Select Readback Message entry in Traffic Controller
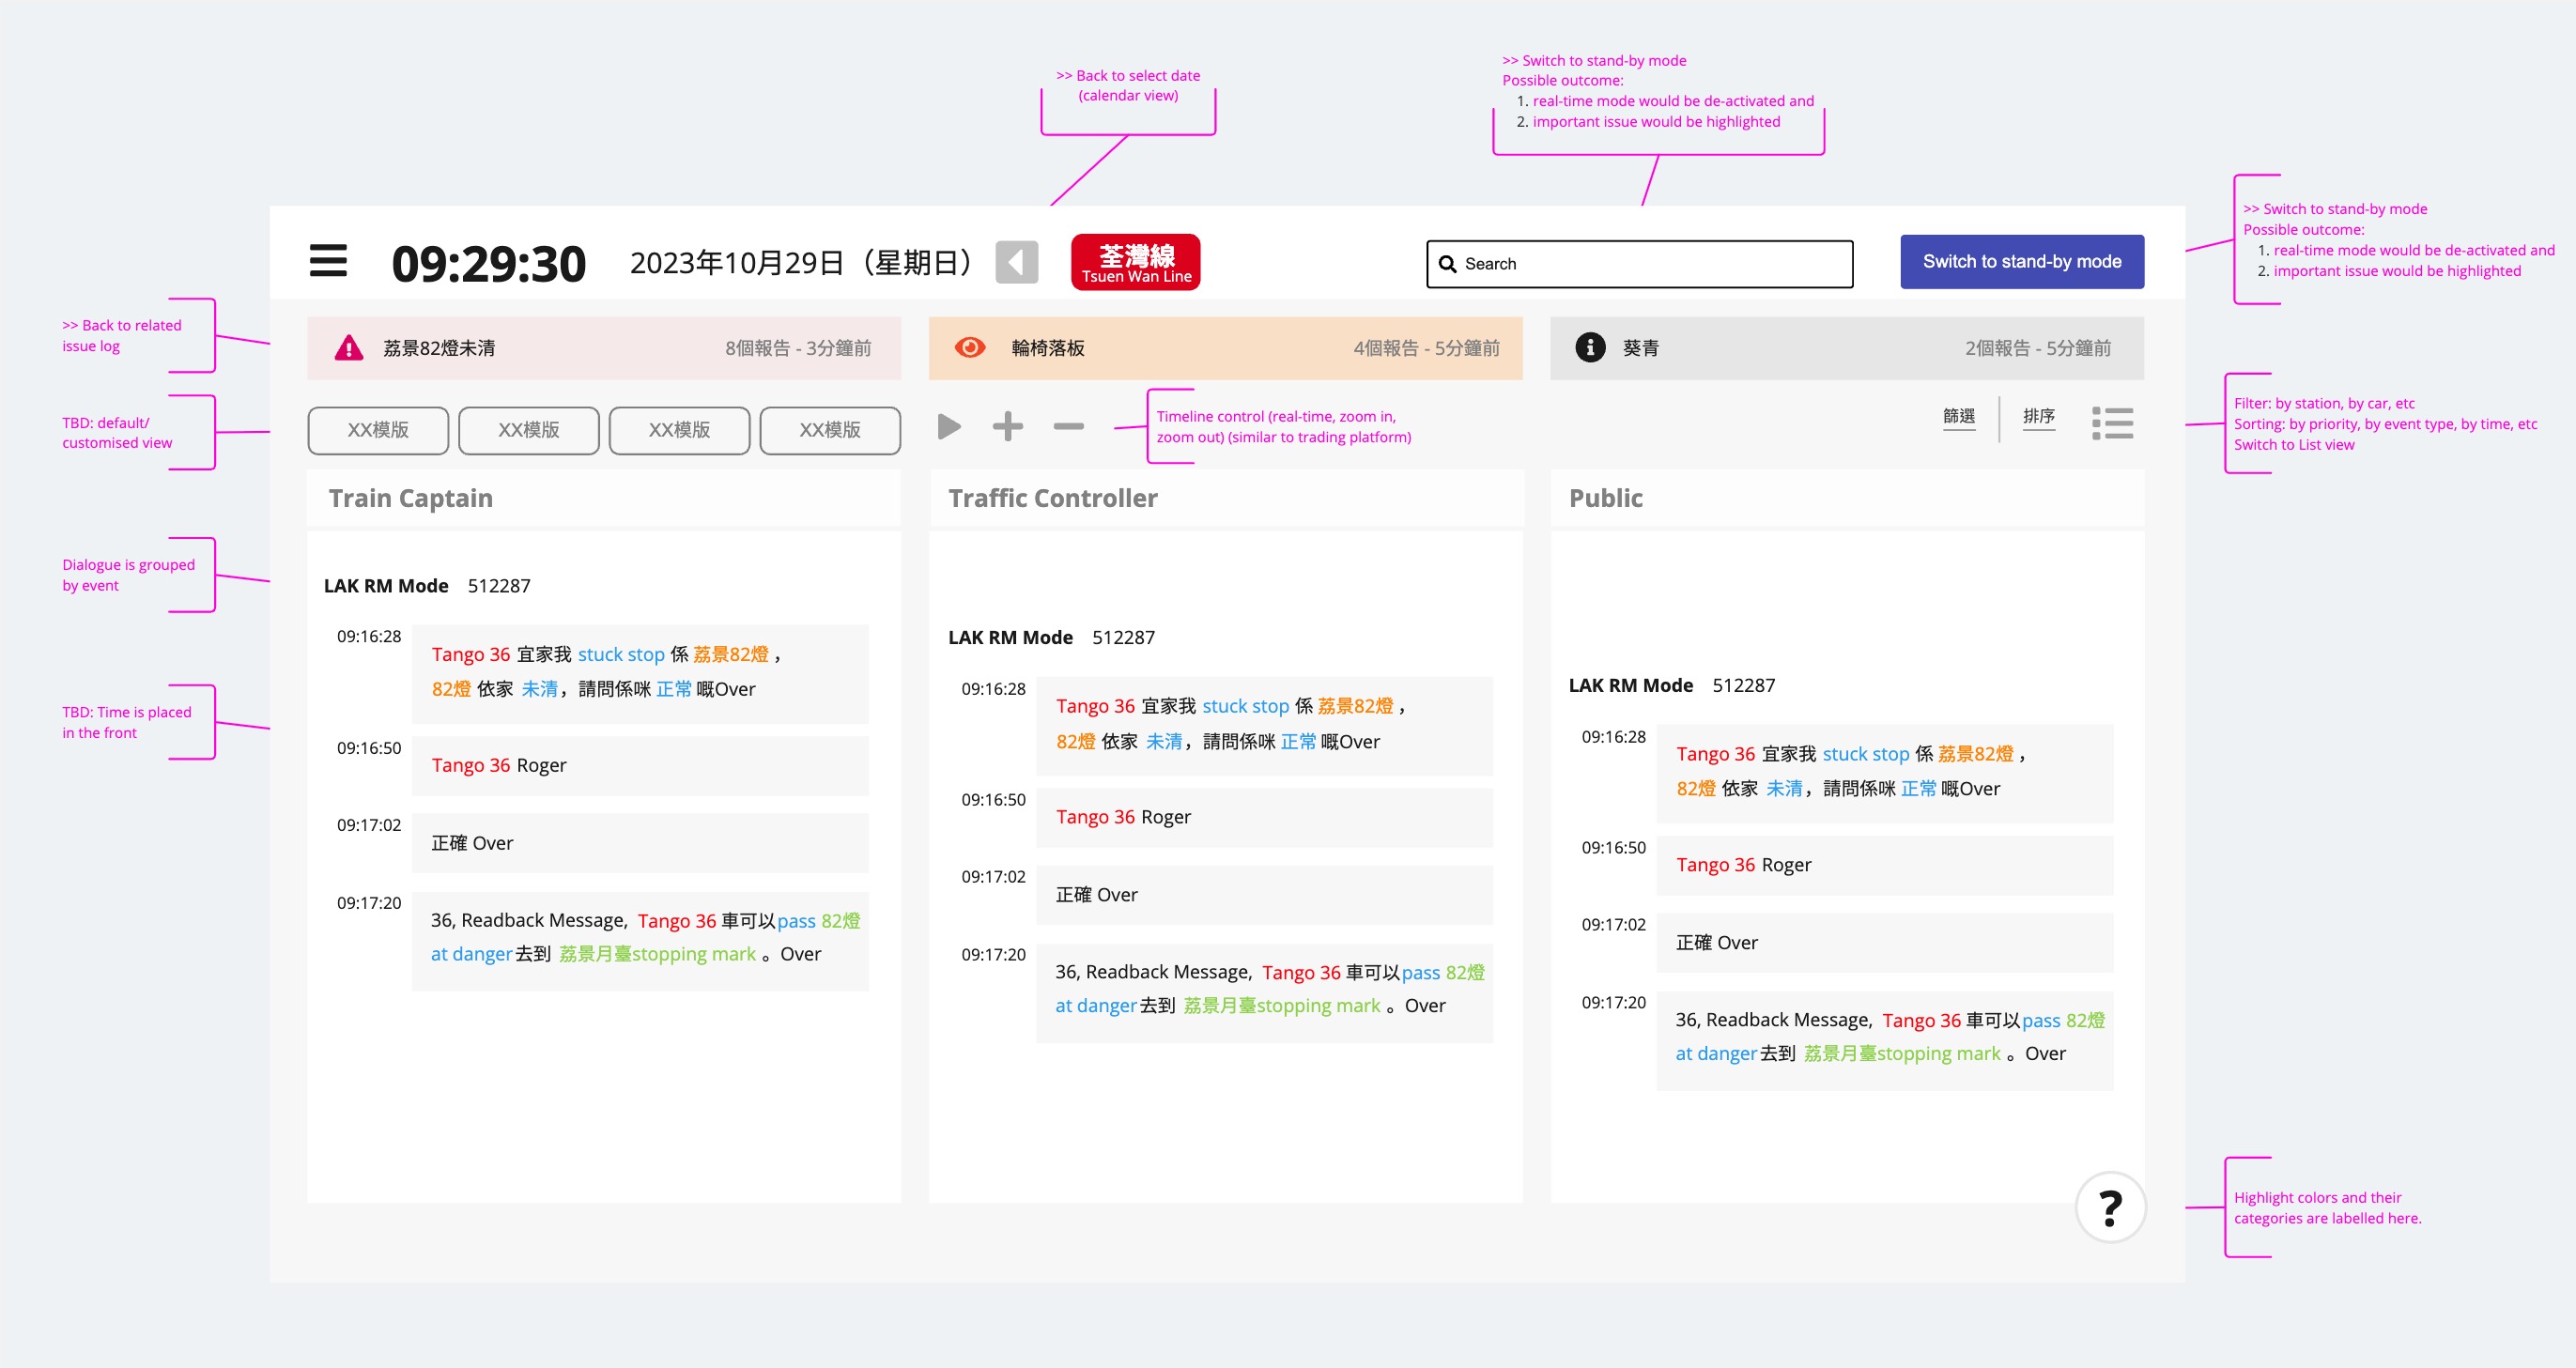Viewport: 2576px width, 1368px height. pyautogui.click(x=1264, y=993)
